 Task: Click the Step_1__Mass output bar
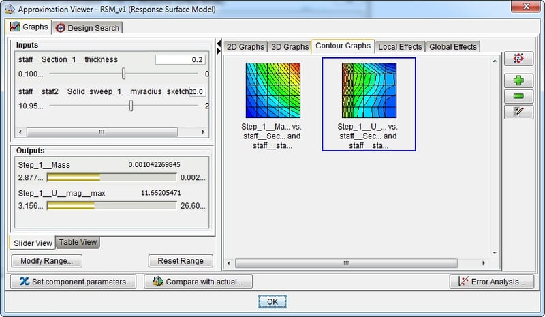coord(112,177)
